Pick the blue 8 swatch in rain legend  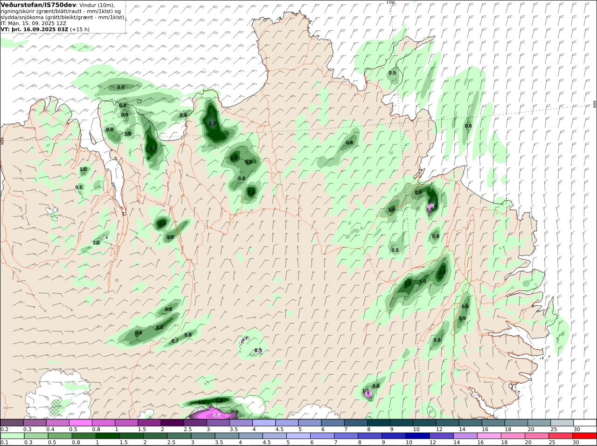click(x=371, y=436)
